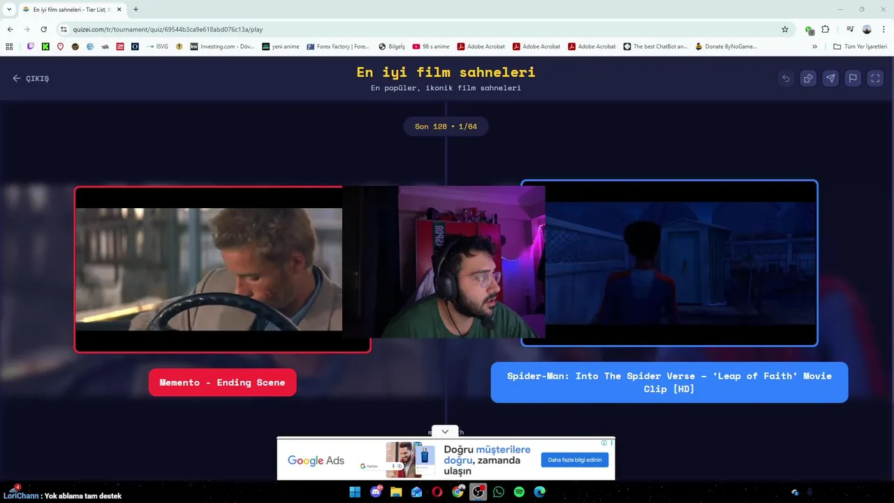Image resolution: width=894 pixels, height=503 pixels.
Task: Open the yeni anime bookmark
Action: (281, 47)
